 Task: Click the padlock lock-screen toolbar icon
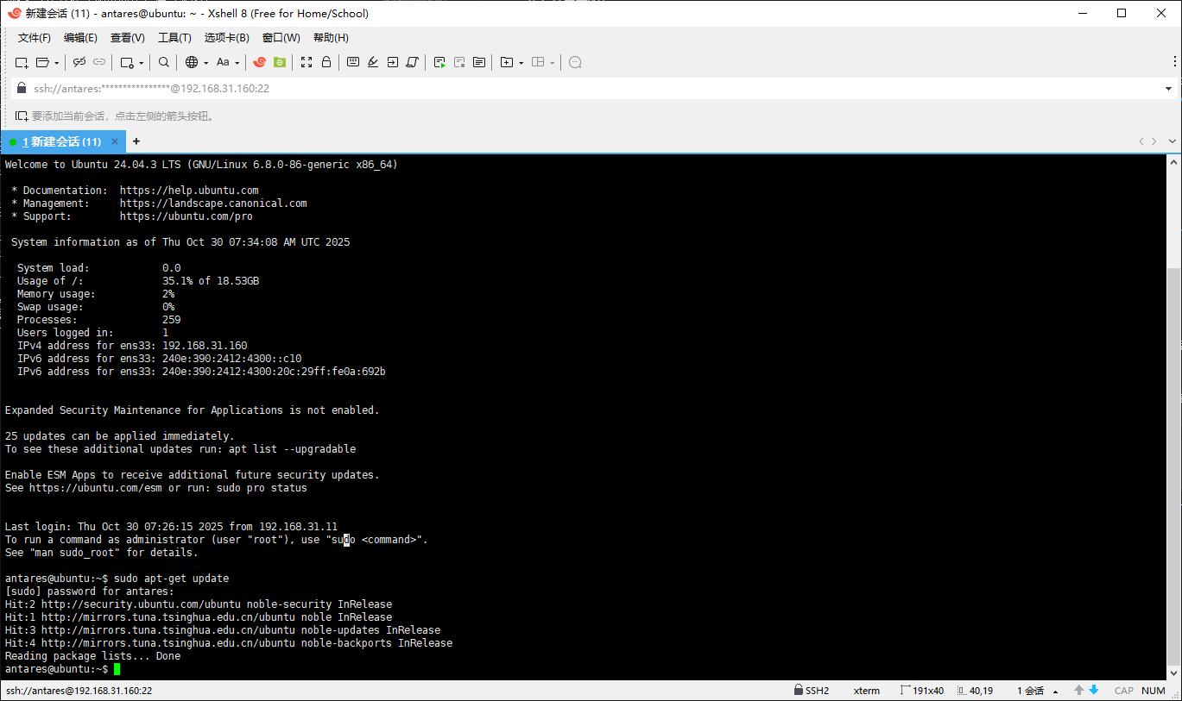(326, 62)
